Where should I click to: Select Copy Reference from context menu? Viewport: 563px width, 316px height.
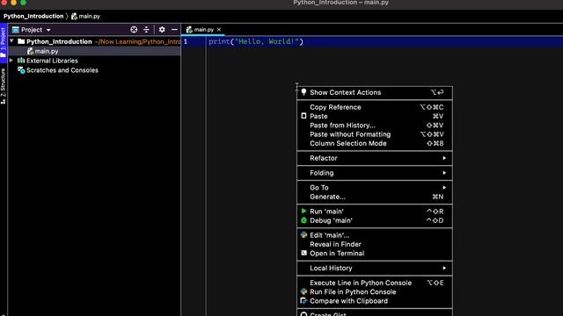[375, 107]
